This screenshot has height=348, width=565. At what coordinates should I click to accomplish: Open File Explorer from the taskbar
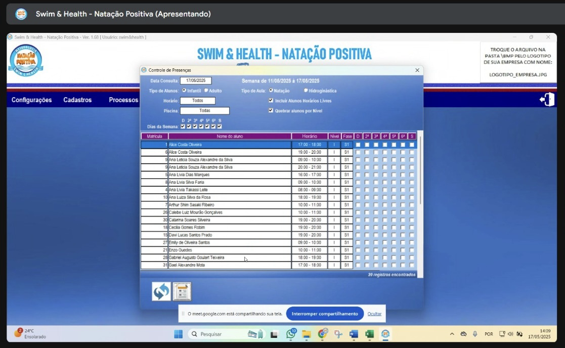click(307, 334)
